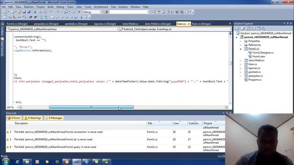
Task: Open the Refactor menu
Action: [29, 7]
